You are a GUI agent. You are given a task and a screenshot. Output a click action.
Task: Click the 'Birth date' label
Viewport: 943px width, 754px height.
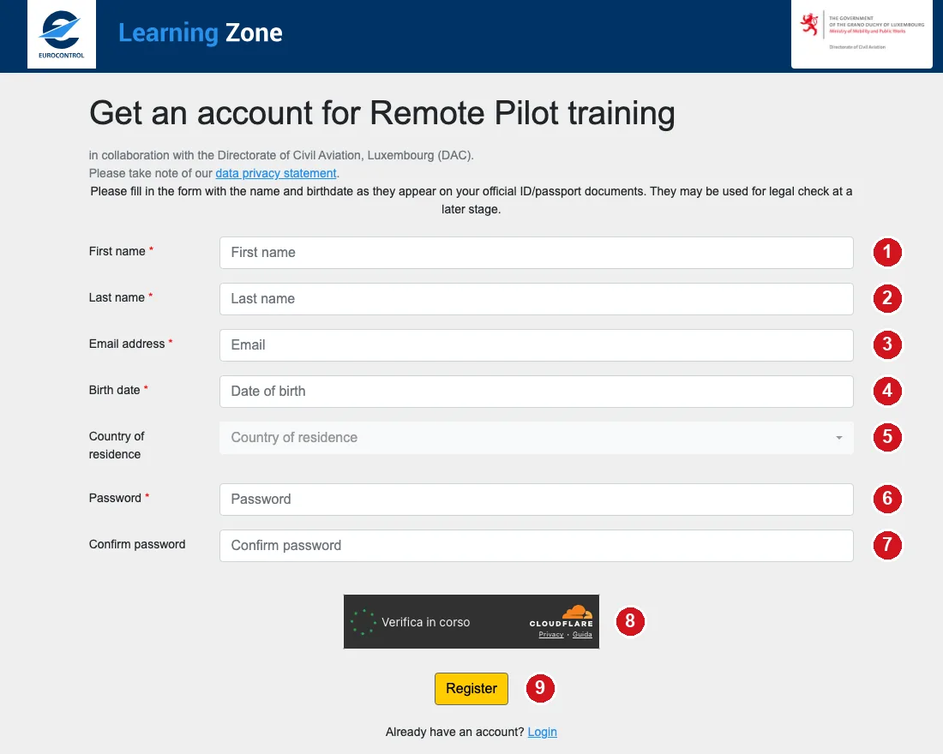114,390
